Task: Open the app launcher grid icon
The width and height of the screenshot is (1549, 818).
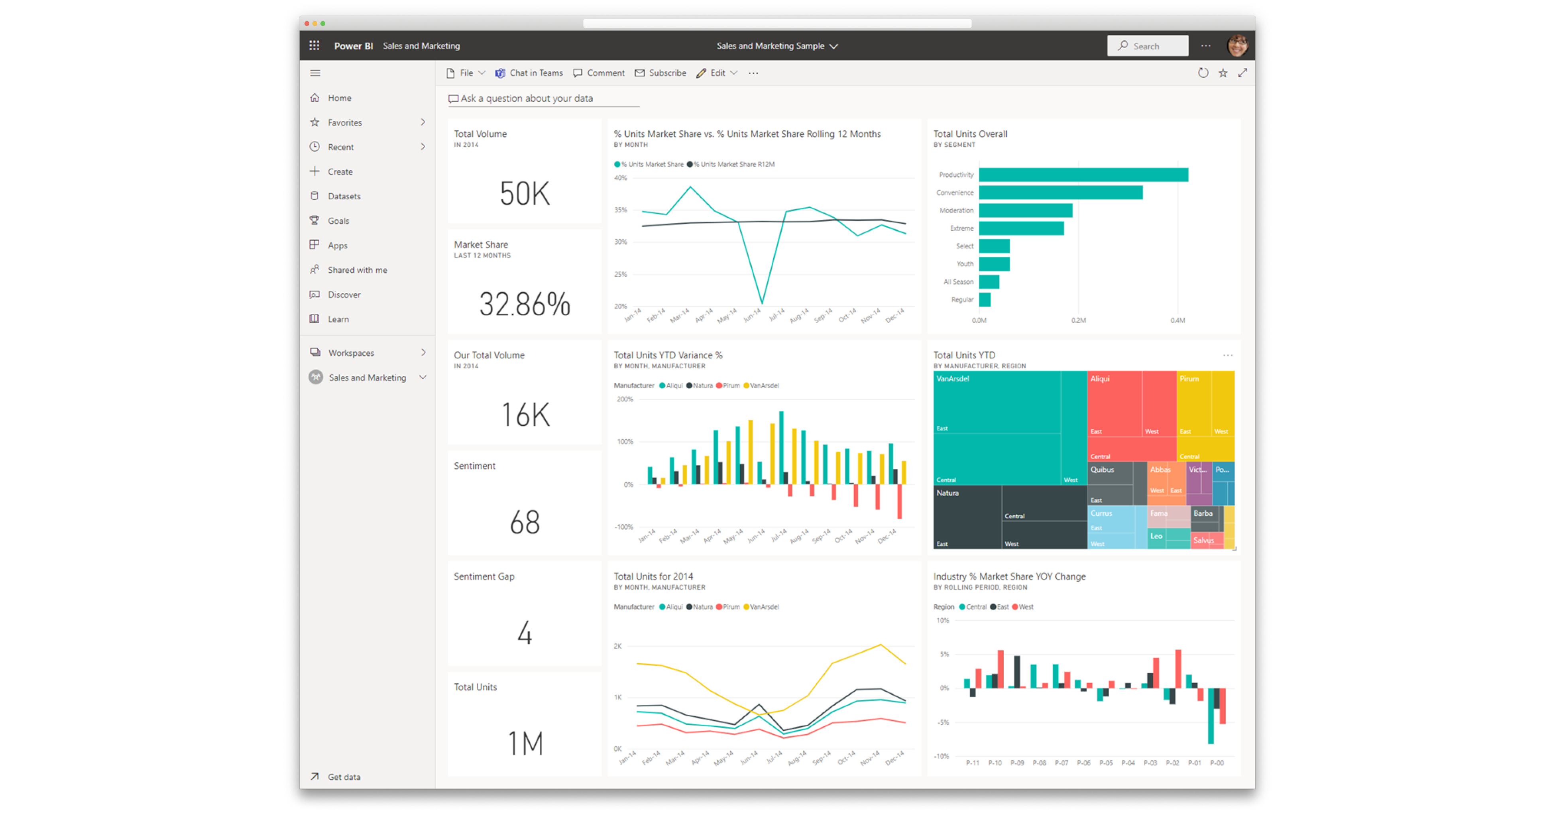Action: (314, 46)
